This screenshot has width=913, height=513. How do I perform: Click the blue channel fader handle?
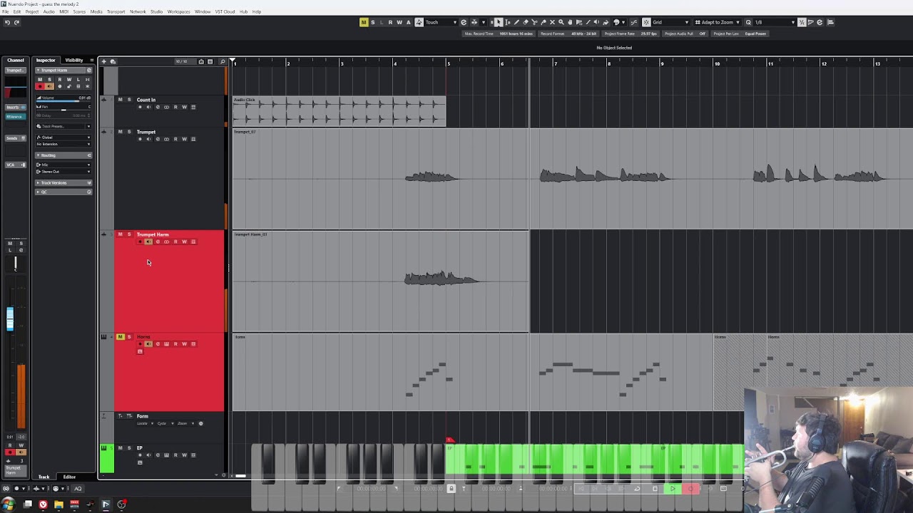coord(10,318)
